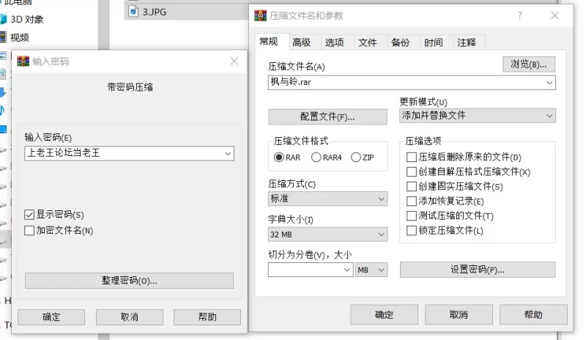
Task: Open the 更新模式 dropdown
Action: click(x=477, y=116)
